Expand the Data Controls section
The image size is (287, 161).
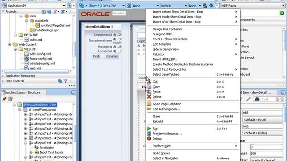click(3, 81)
